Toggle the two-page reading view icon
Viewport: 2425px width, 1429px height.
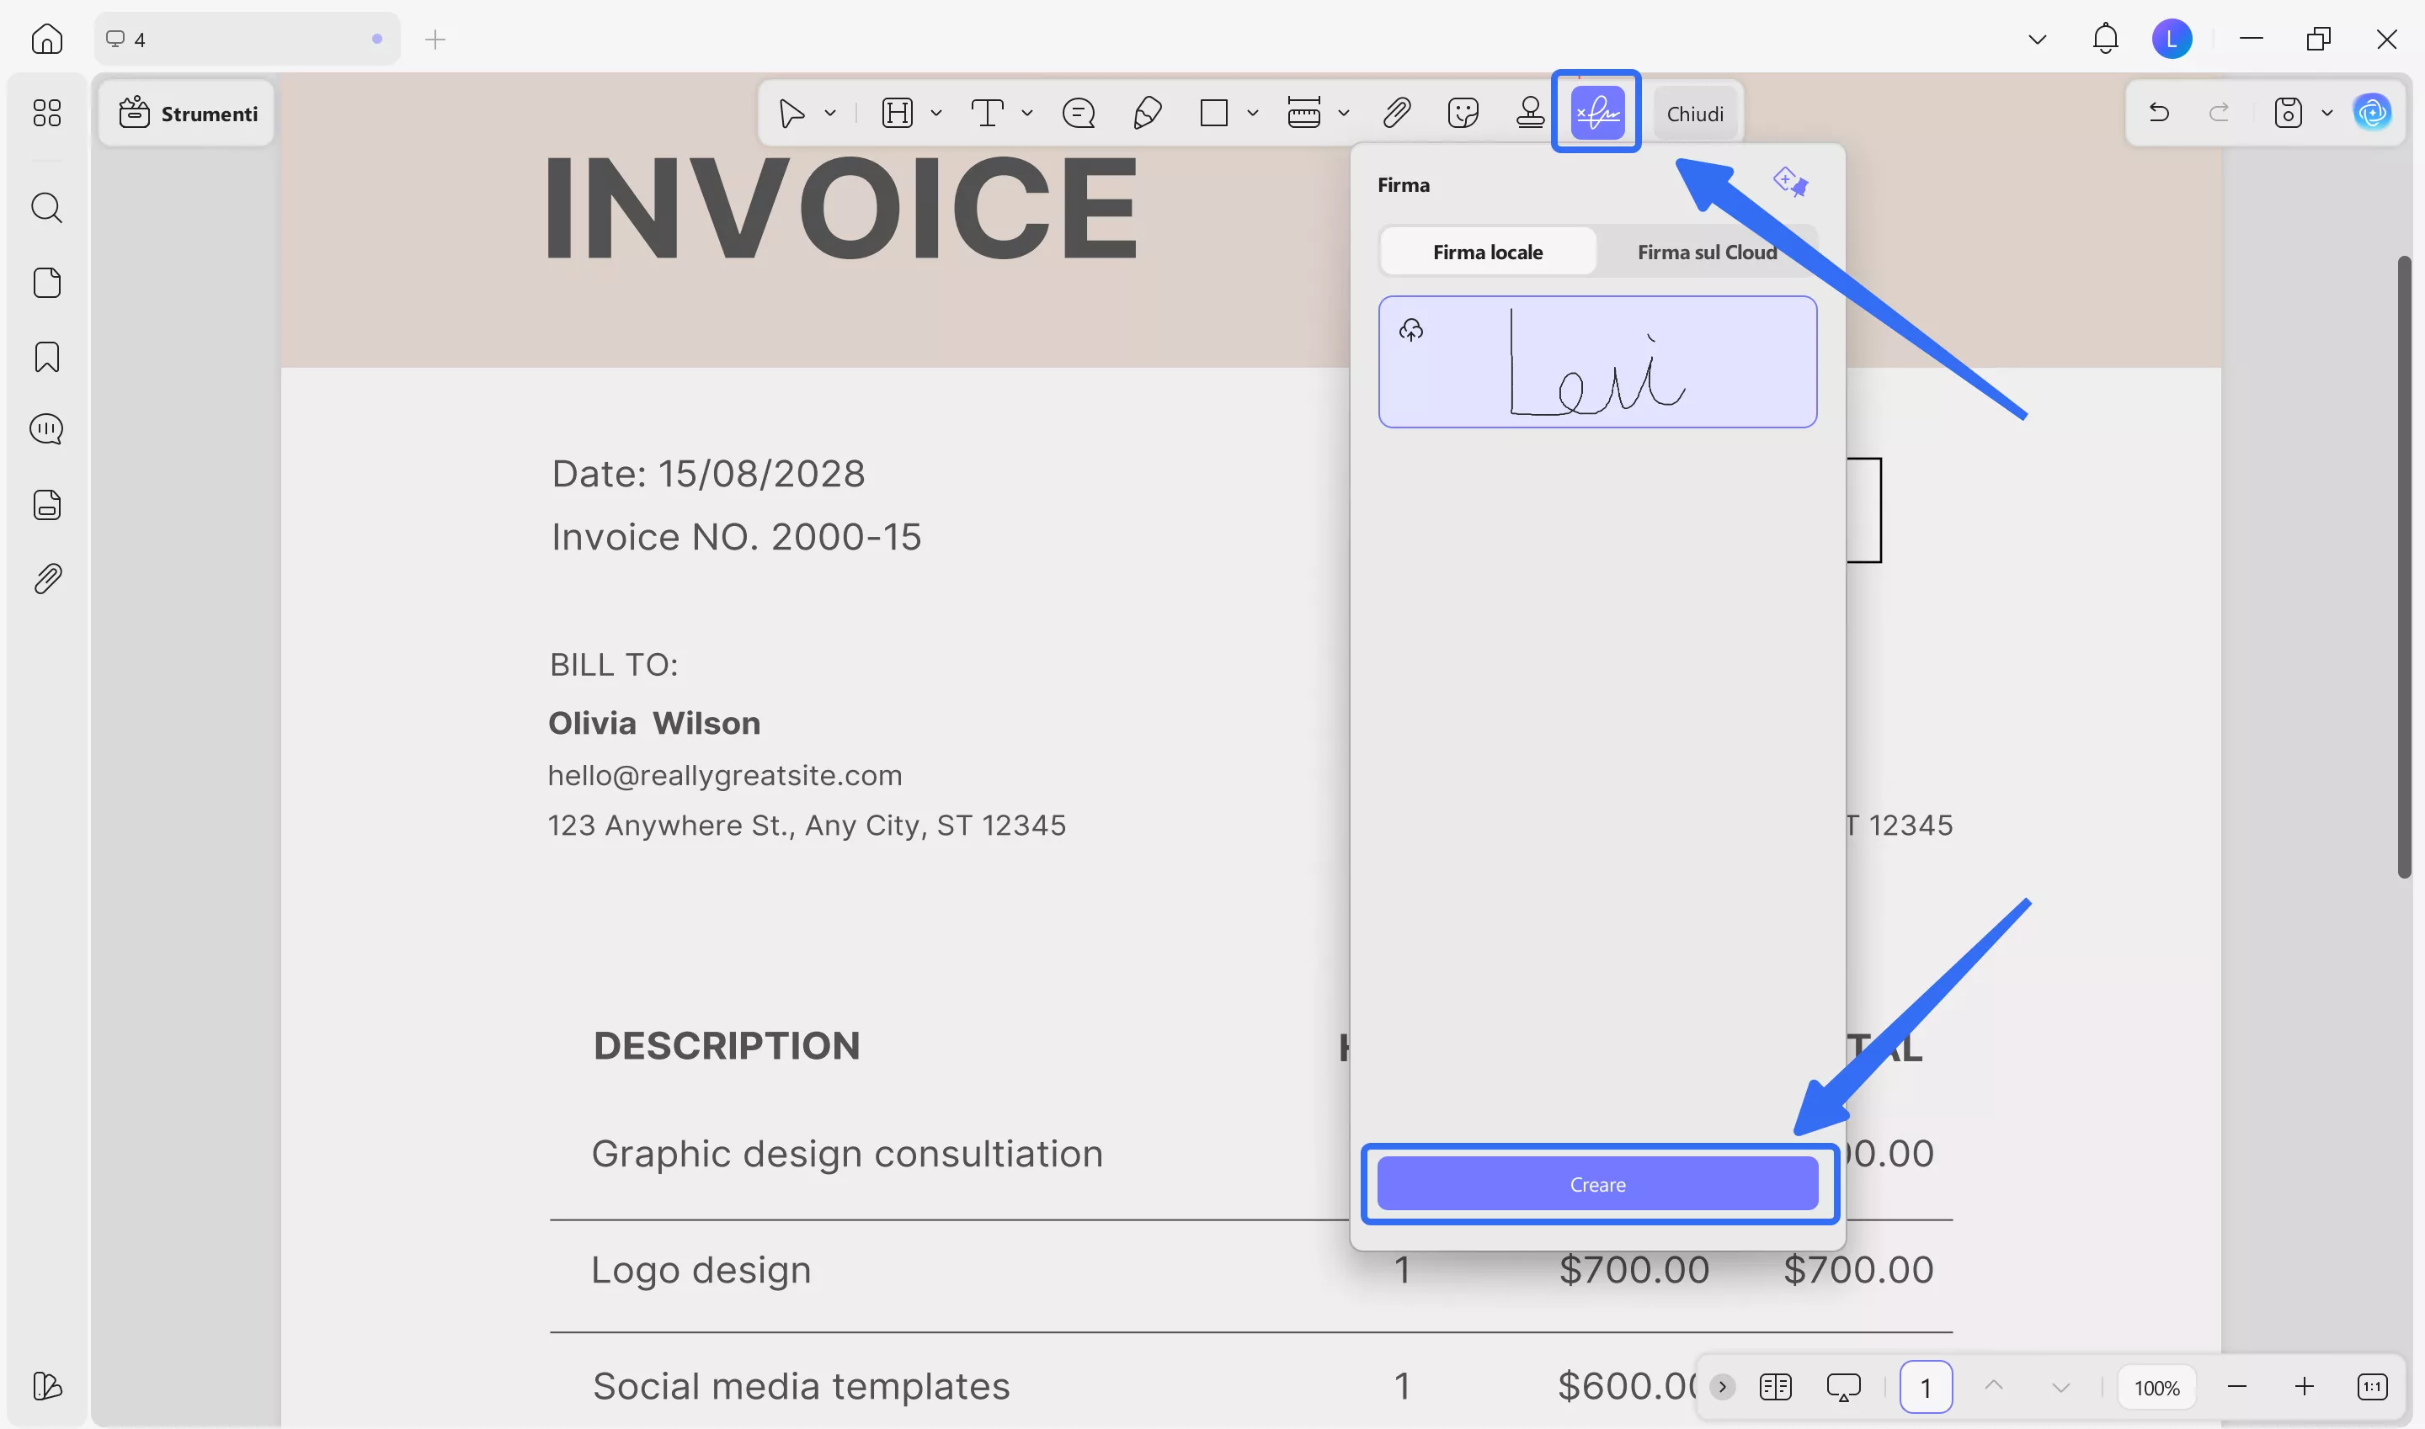coord(1775,1387)
